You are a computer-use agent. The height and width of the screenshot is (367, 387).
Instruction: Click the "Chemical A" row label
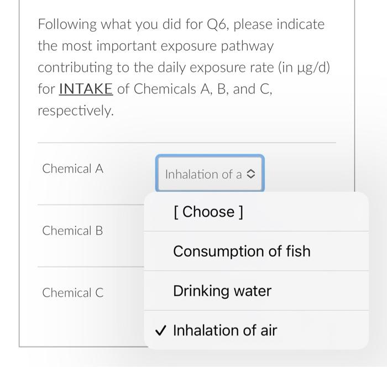[72, 169]
